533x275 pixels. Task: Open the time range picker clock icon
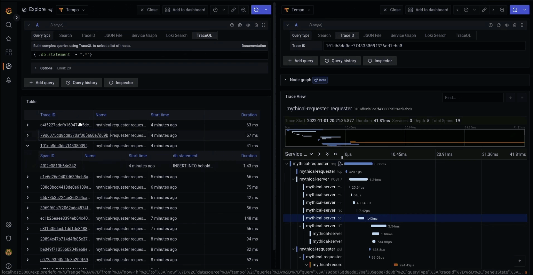[x=216, y=10]
